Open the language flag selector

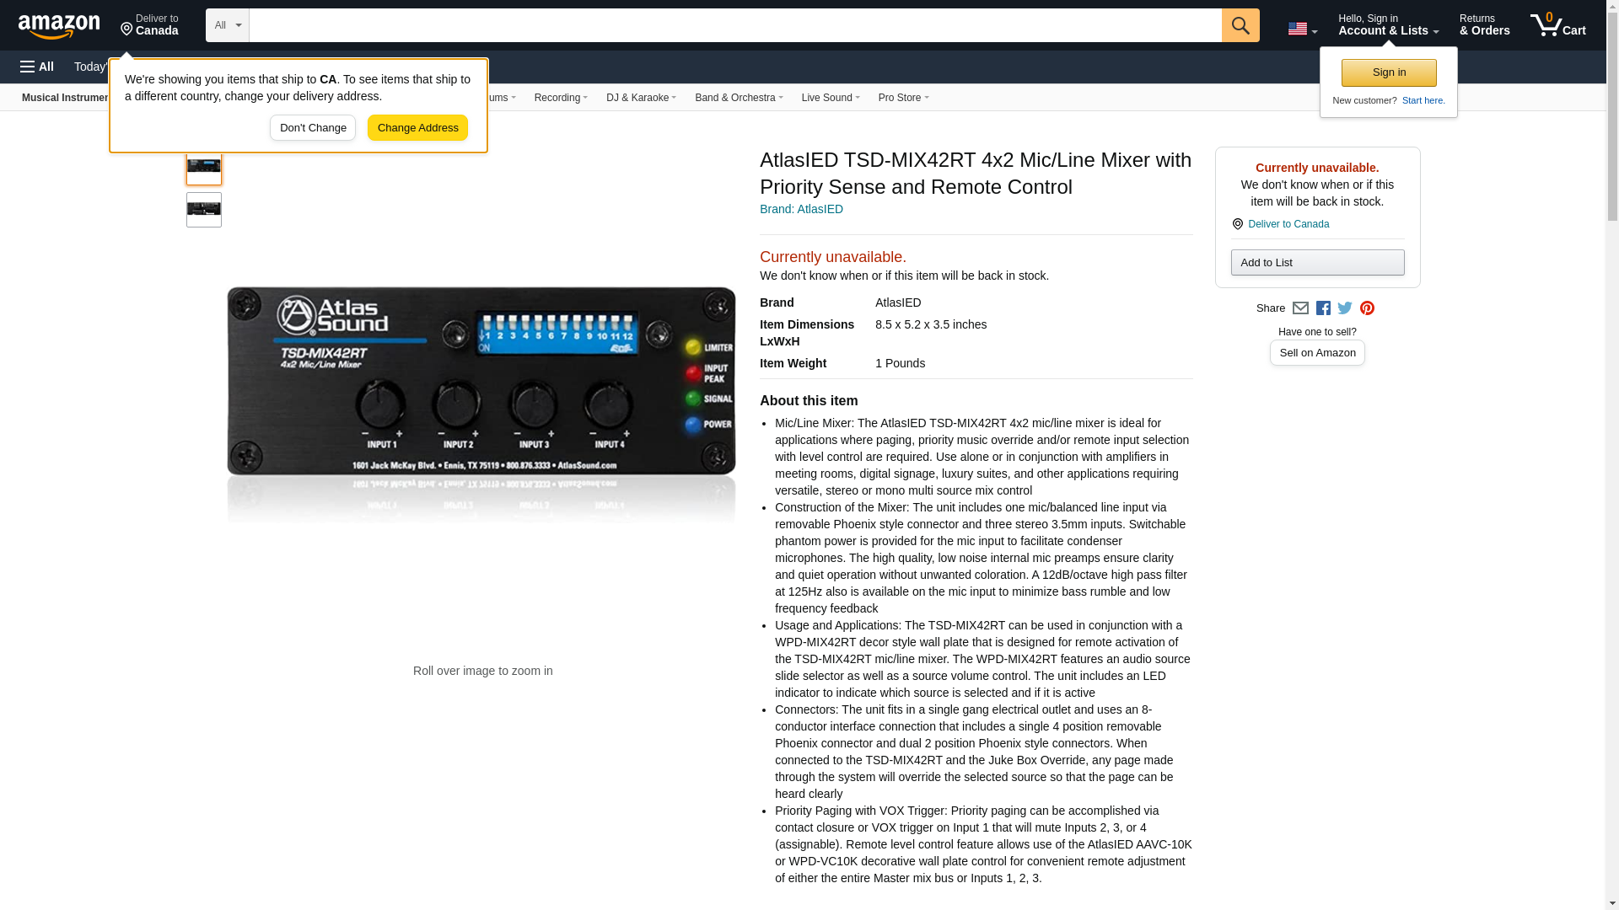click(x=1302, y=29)
